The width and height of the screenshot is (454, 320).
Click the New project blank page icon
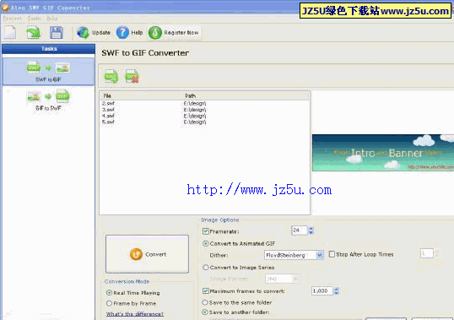tap(10, 32)
